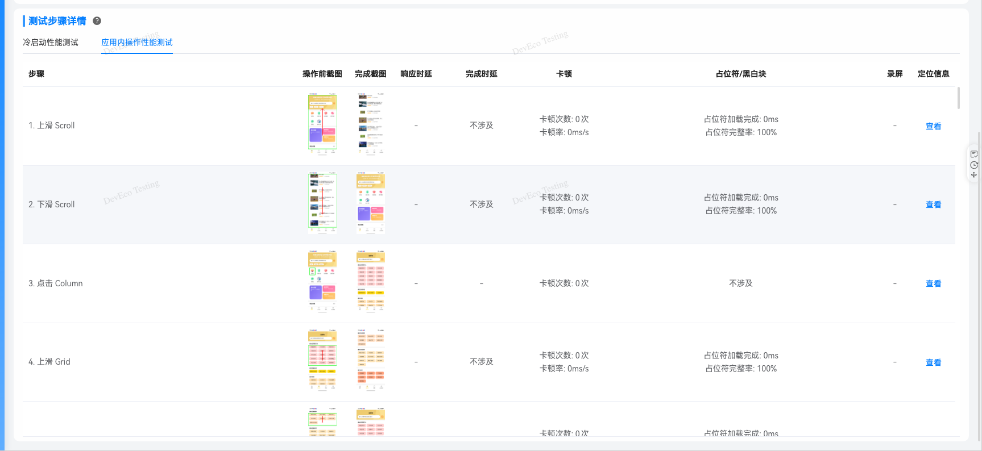
Task: Open the feedback note icon on right edge
Action: [x=974, y=154]
